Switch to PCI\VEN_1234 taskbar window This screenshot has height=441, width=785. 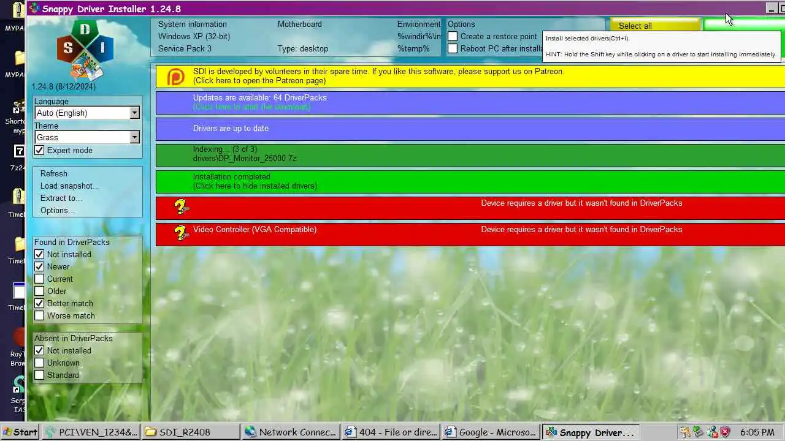[x=91, y=432]
